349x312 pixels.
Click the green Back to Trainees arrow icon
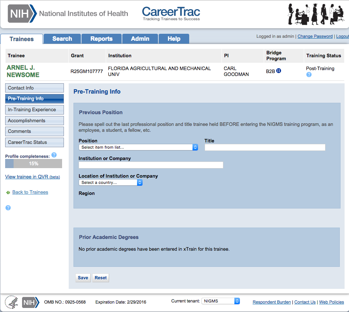click(8, 193)
